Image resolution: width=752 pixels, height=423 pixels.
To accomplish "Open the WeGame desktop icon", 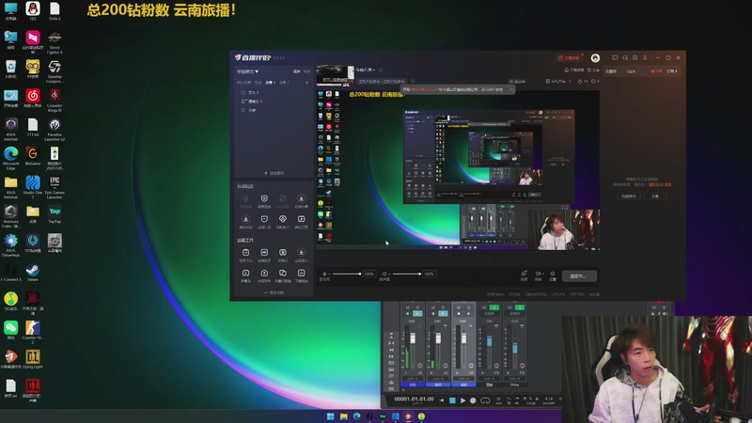I will point(33,156).
